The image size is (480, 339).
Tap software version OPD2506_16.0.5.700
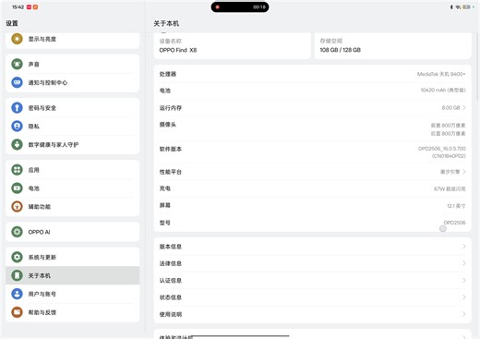442,152
